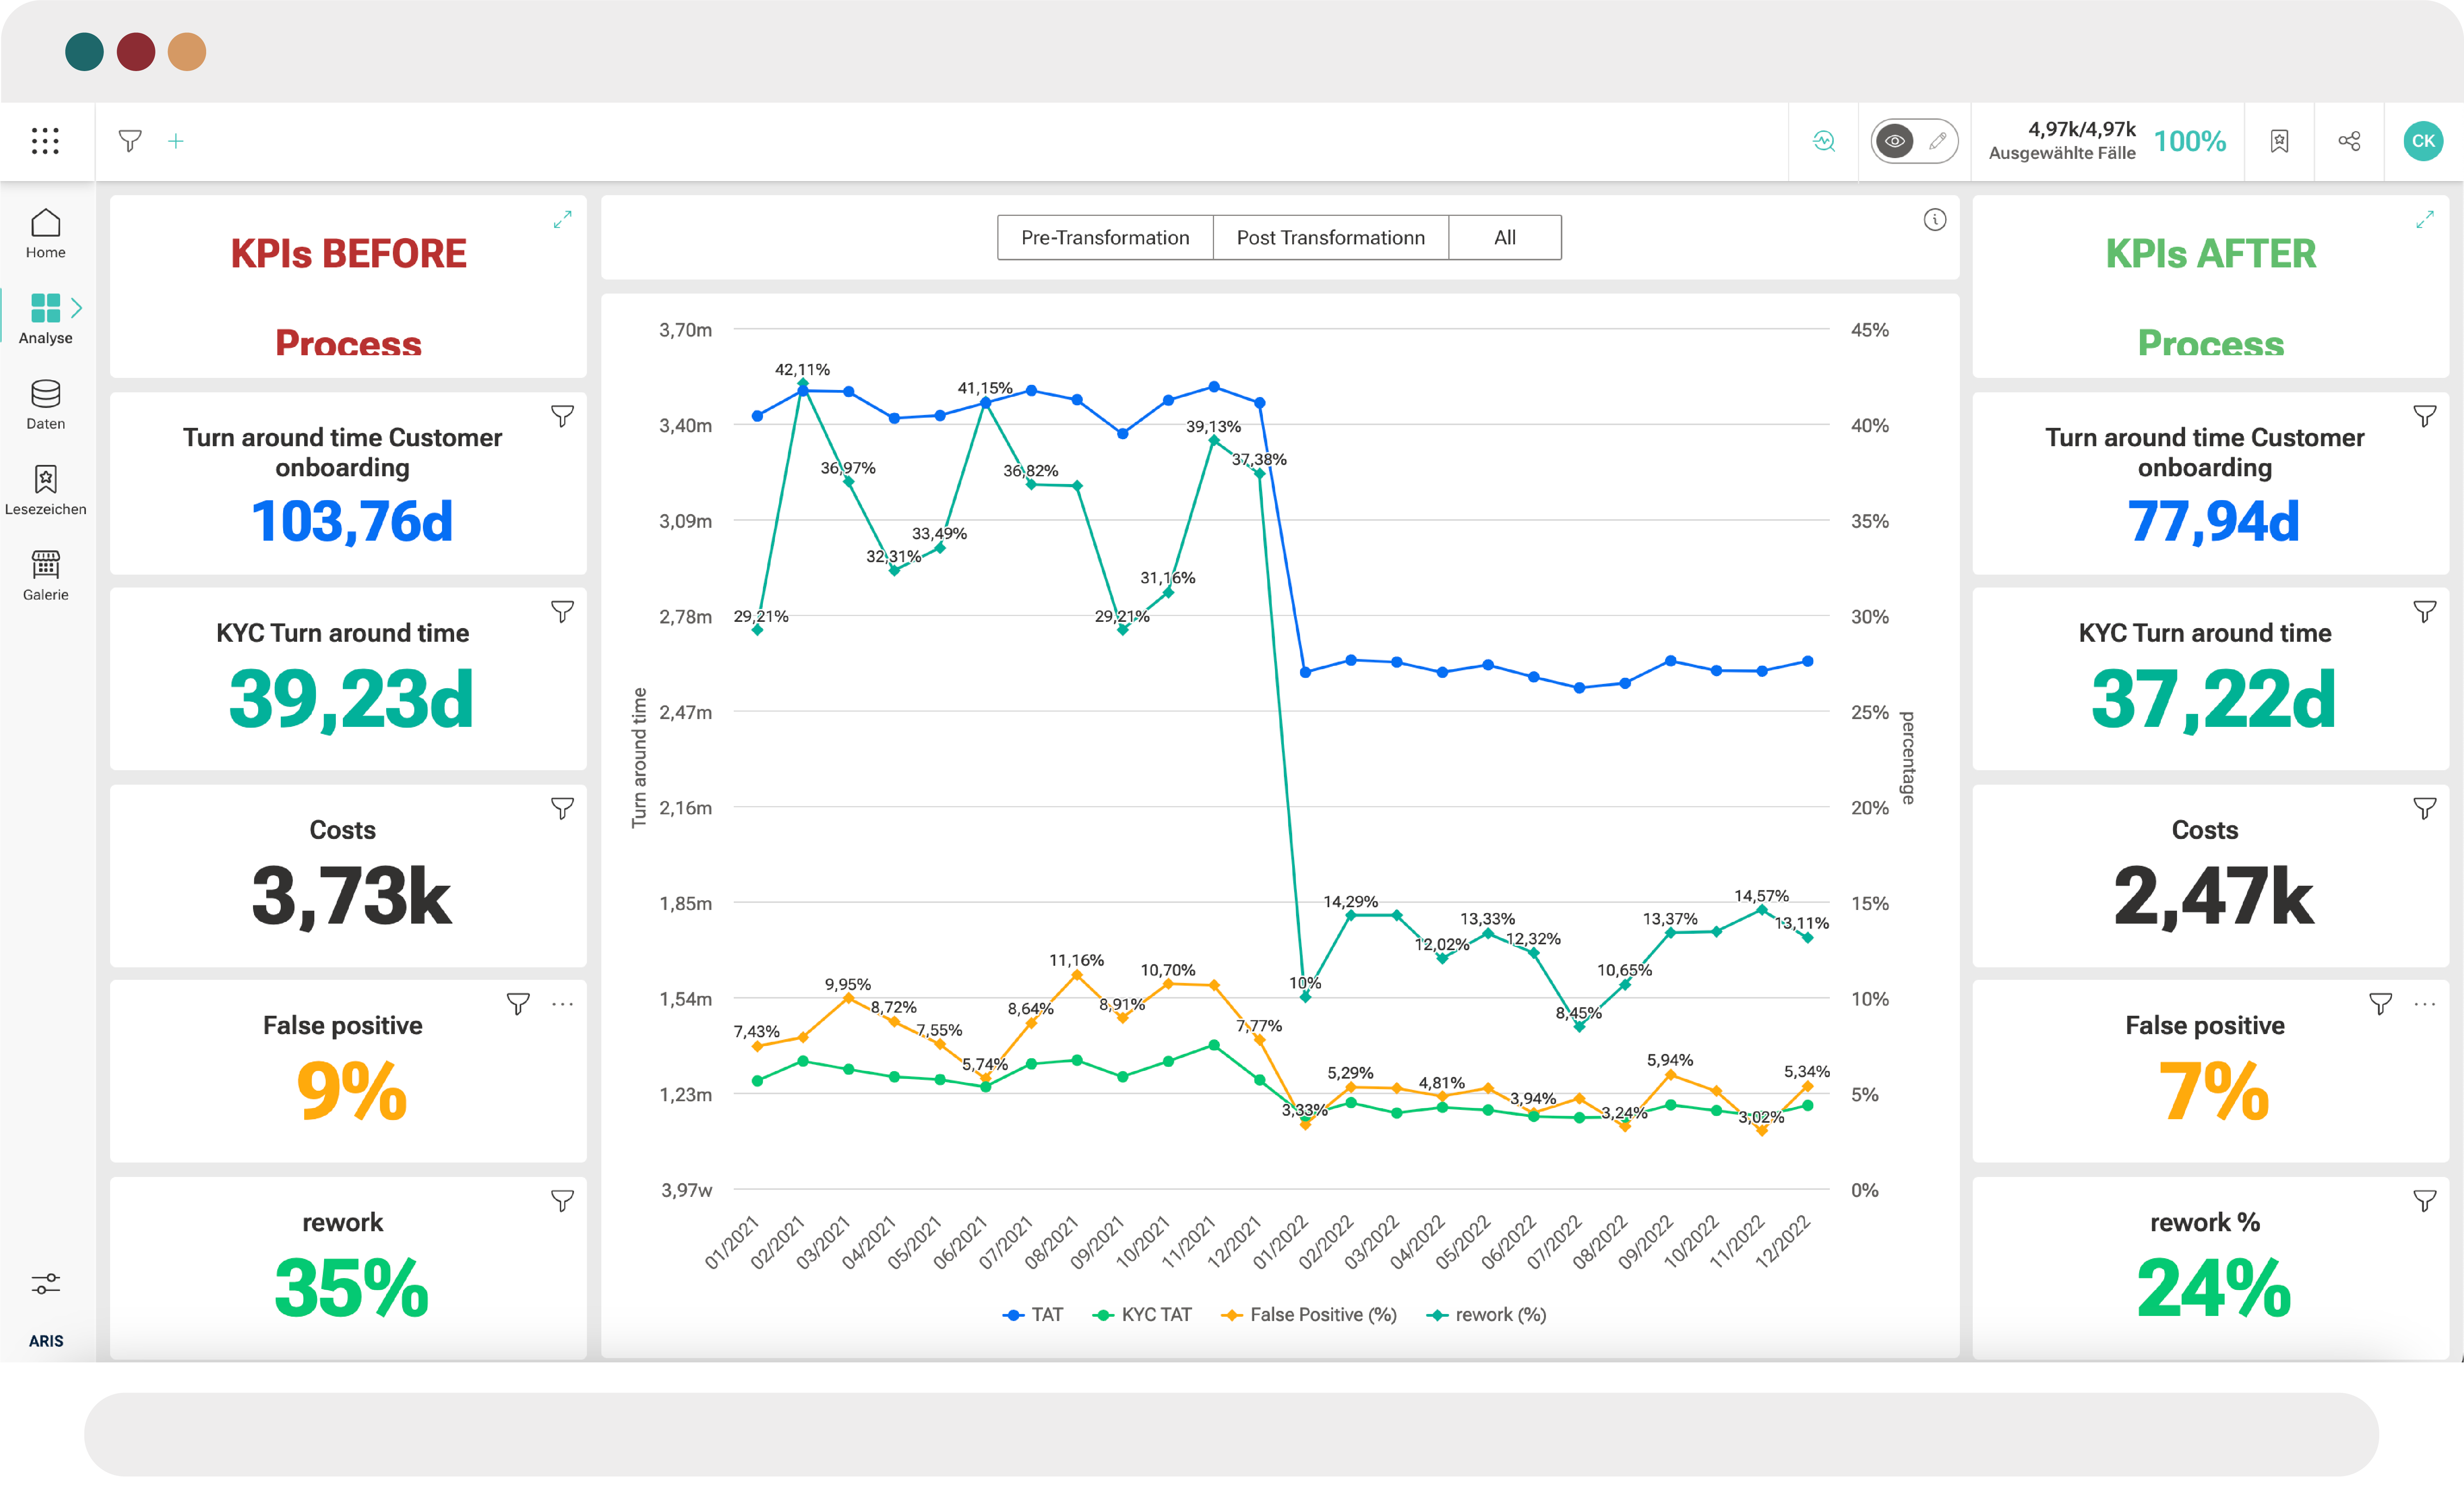
Task: Filter by right Turn around time 77,94d card
Action: [2425, 416]
